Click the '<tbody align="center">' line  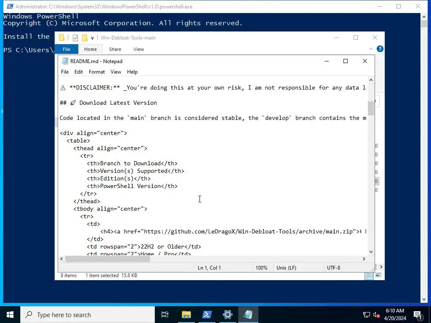click(x=110, y=209)
